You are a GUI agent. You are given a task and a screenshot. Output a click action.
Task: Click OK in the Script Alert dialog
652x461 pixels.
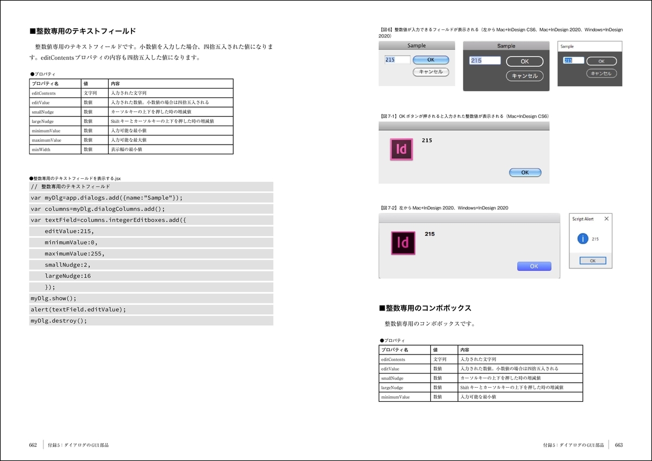pyautogui.click(x=592, y=260)
